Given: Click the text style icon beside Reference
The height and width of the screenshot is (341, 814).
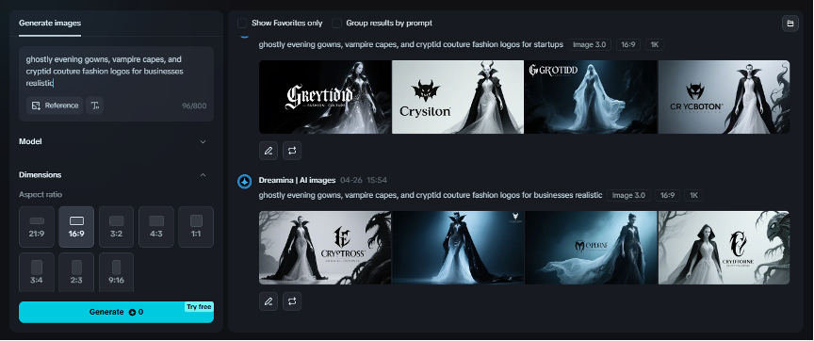Looking at the screenshot, I should (94, 106).
